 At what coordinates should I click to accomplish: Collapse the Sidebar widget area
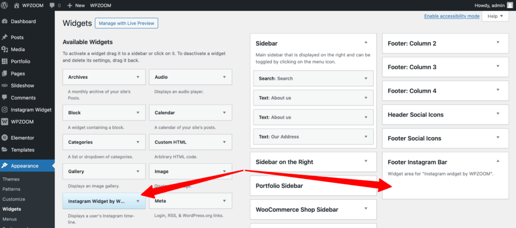[x=366, y=43]
